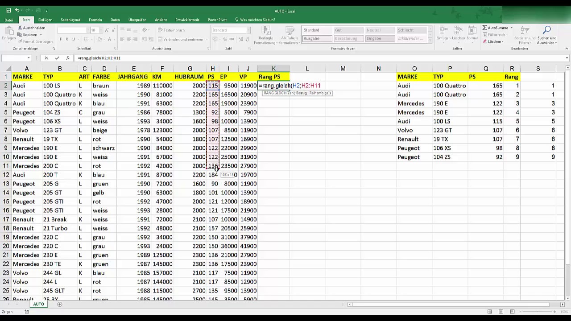Screen dimensions: 571x321
Task: Collapse the ribbon with the caret
Action: point(566,48)
